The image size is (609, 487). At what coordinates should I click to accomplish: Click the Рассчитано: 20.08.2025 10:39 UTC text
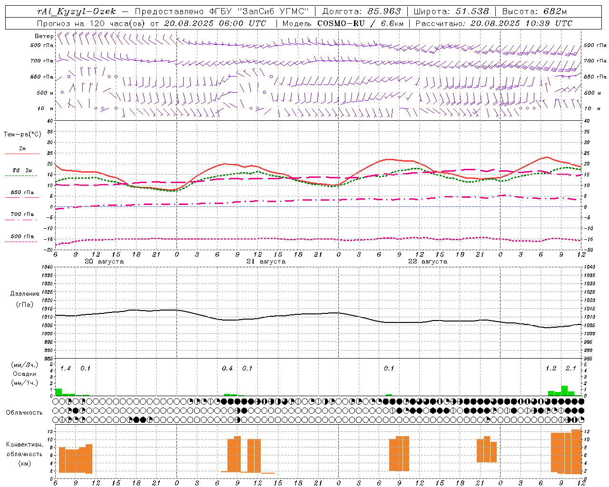tap(494, 23)
